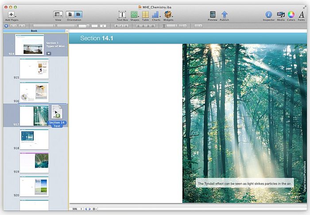Open the Shapes tool
The width and height of the screenshot is (310, 215).
click(x=134, y=15)
